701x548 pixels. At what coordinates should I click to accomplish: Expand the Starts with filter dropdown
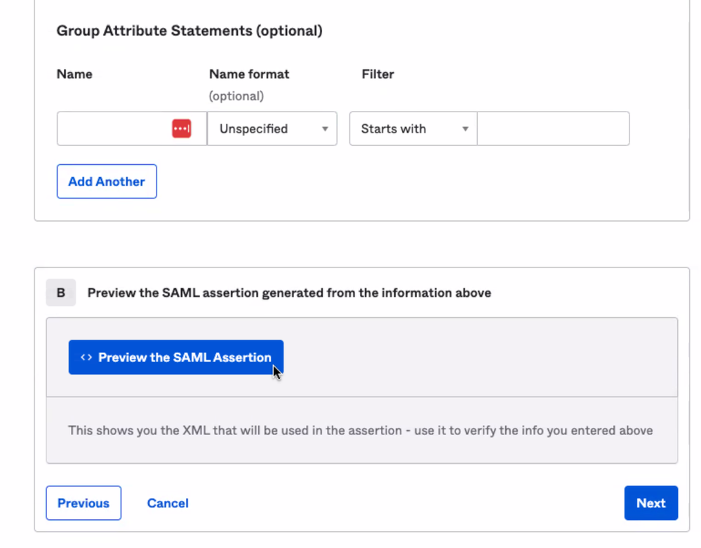point(413,129)
